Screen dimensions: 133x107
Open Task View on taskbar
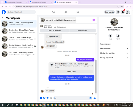[x=13, y=105]
